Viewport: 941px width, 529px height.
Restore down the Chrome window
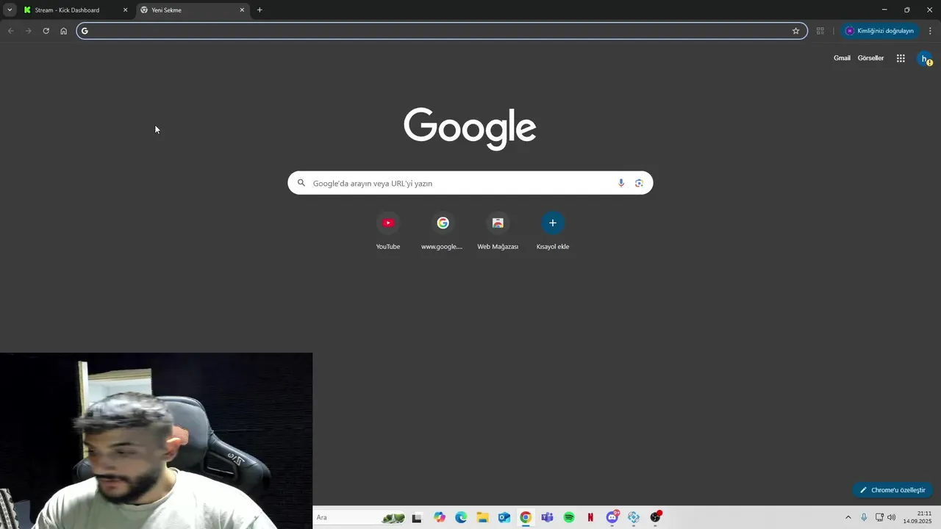point(907,10)
